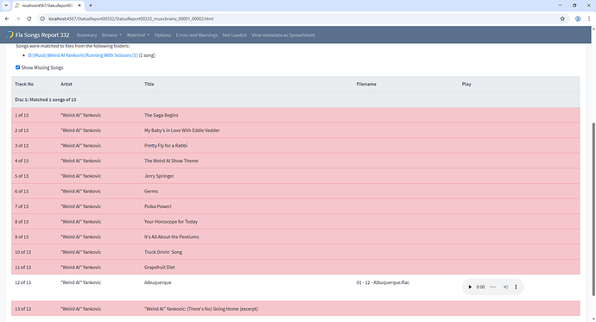Viewport: 596px width, 322px height.
Task: Click track number 12 of 13
Action: 22,282
